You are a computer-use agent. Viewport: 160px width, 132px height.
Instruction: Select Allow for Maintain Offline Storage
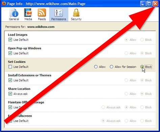[126, 107]
